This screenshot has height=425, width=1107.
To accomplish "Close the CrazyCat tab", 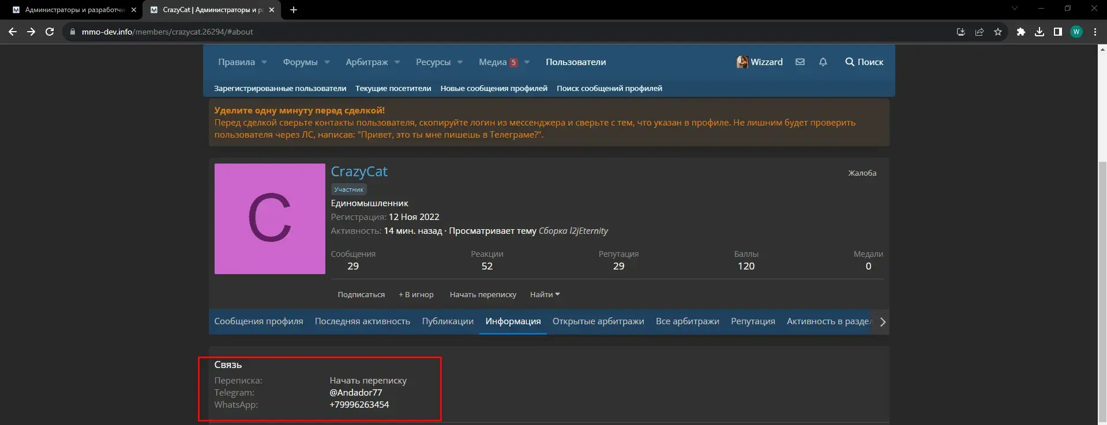I will point(272,10).
